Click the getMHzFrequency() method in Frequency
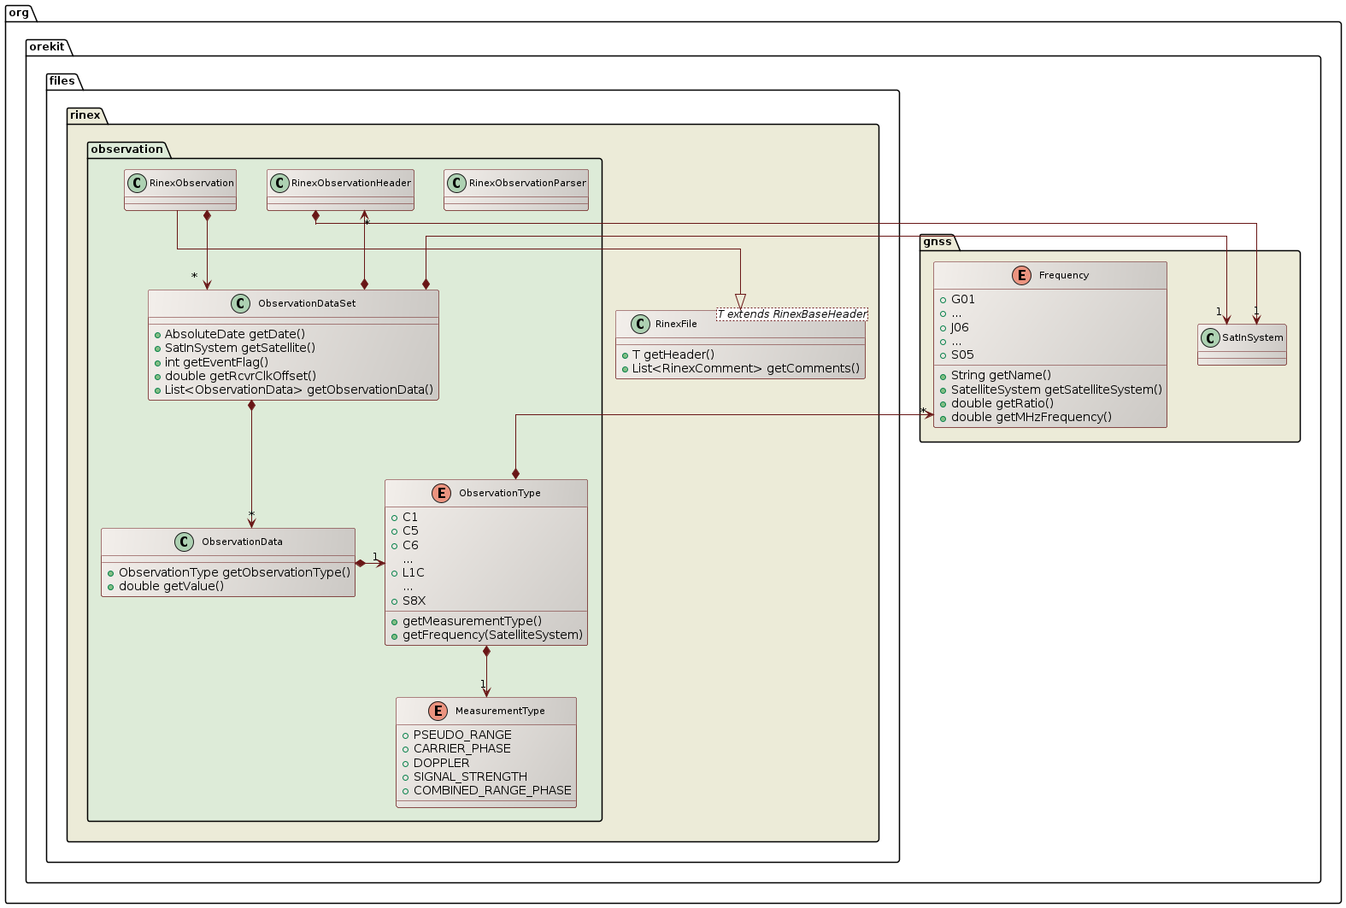The image size is (1346, 908). 1031,417
